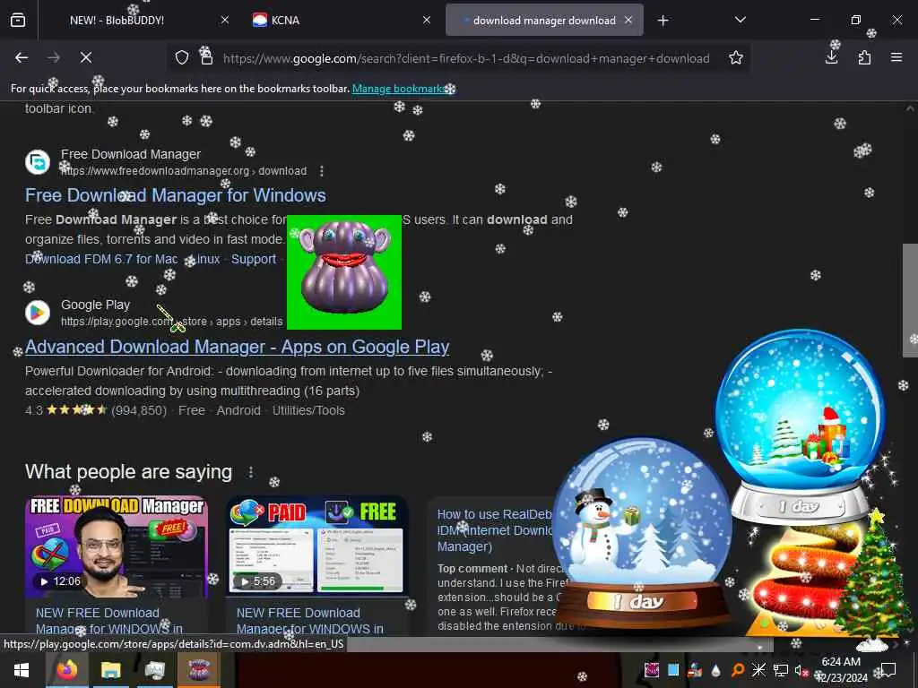Click the Android category text
Screen dimensions: 918x688
coord(238,410)
